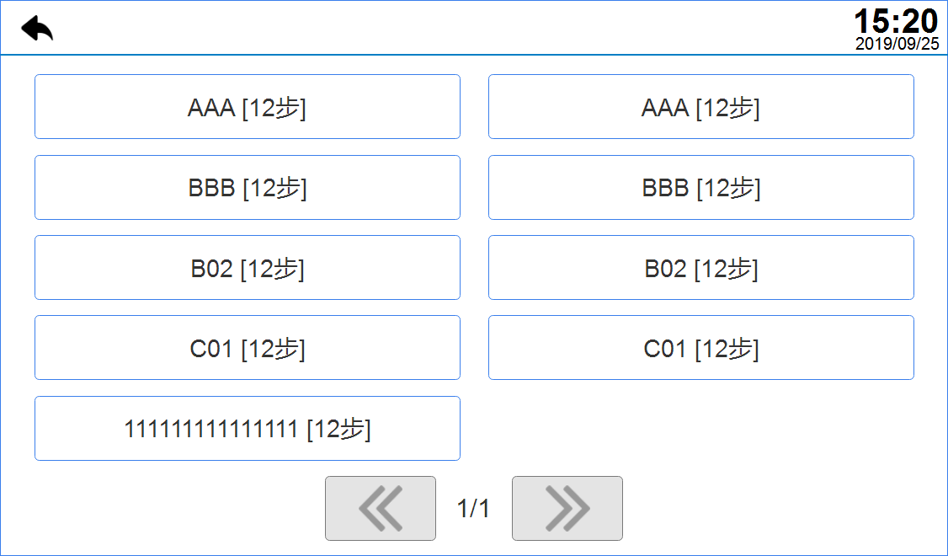948x556 pixels.
Task: Click the 2019/09/25 date label
Action: pyautogui.click(x=897, y=45)
